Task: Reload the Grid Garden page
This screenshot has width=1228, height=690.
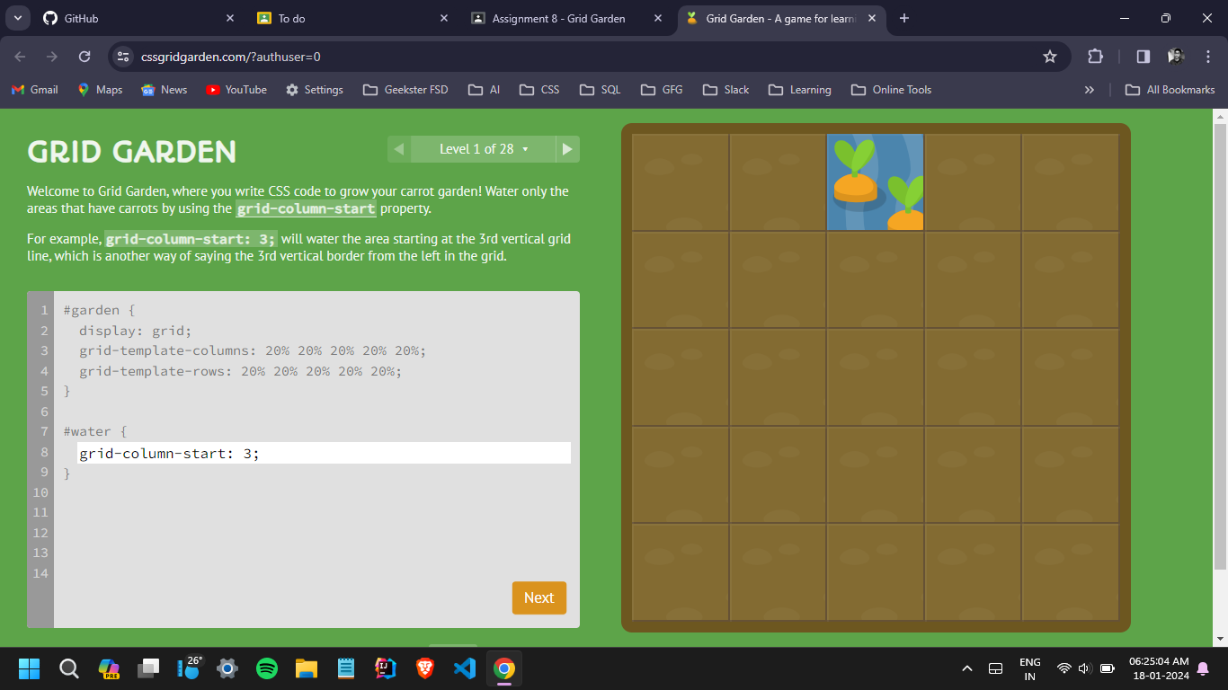Action: coord(85,57)
